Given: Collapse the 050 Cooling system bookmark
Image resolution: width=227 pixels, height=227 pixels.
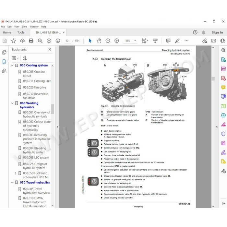Looking at the screenshot, I should [12, 66].
